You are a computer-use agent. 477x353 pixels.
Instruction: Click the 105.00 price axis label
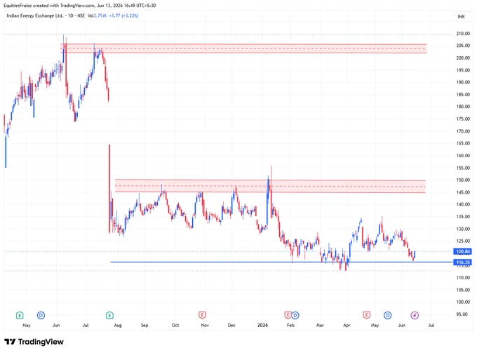pos(463,290)
